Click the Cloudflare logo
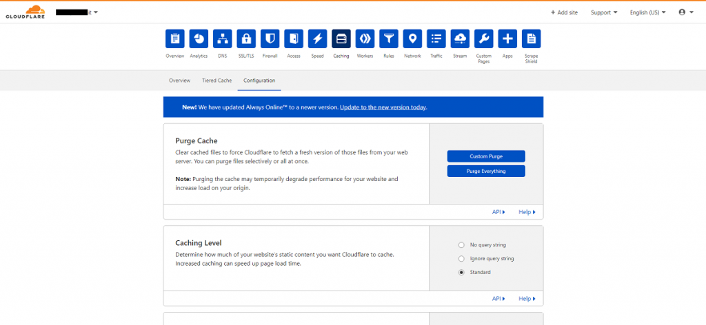Screen dimensions: 706x325 [26, 12]
